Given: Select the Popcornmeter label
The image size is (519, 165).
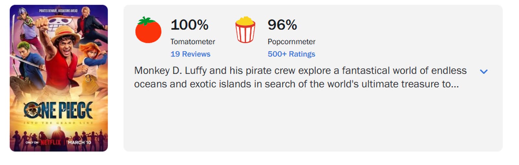Looking at the screenshot, I should (291, 42).
